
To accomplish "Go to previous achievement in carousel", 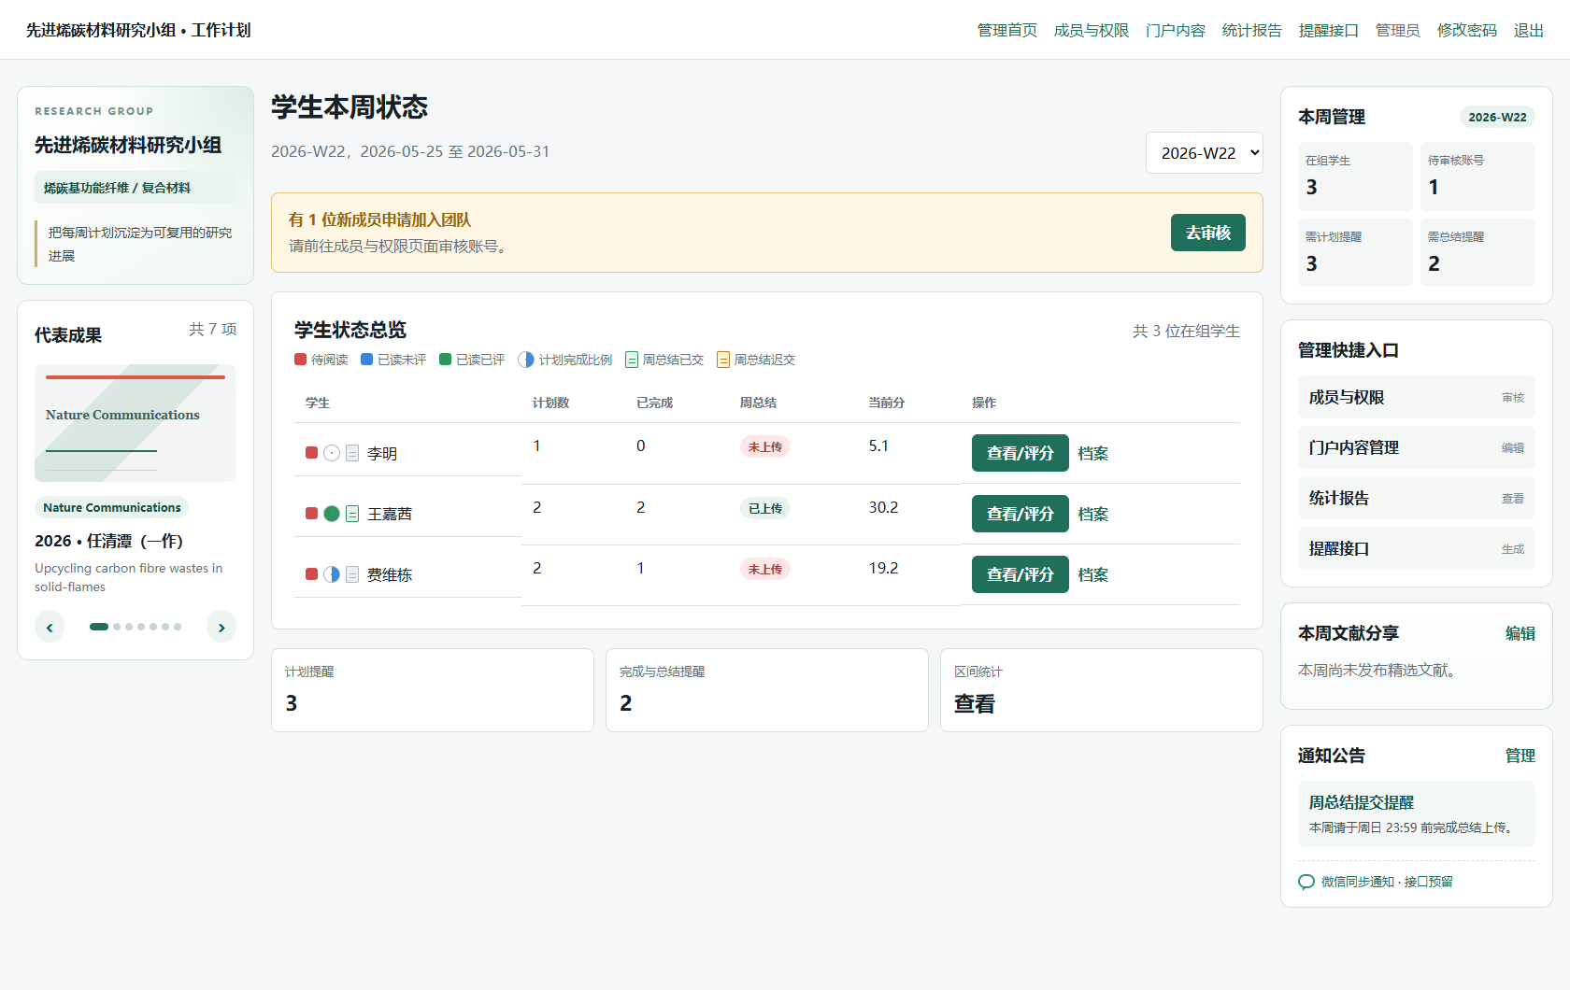I will [50, 628].
